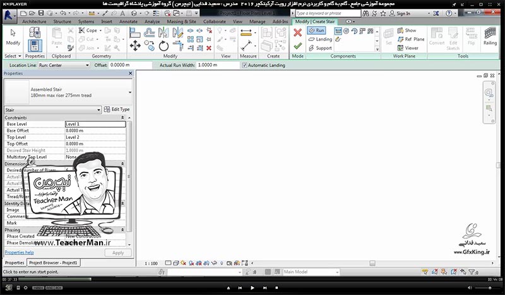Switch to Project Browser - Project1 tab
Viewport: 505px width, 295px height.
53,263
